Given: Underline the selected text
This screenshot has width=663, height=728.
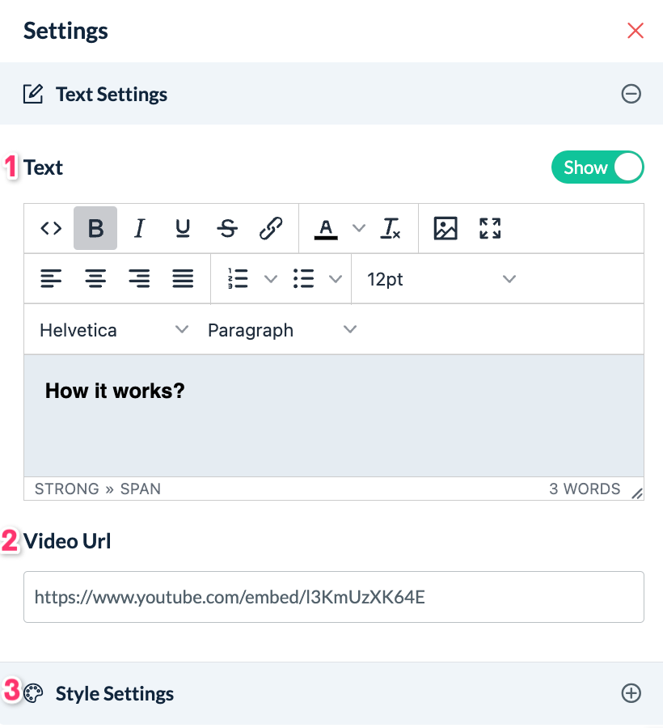Looking at the screenshot, I should point(183,229).
